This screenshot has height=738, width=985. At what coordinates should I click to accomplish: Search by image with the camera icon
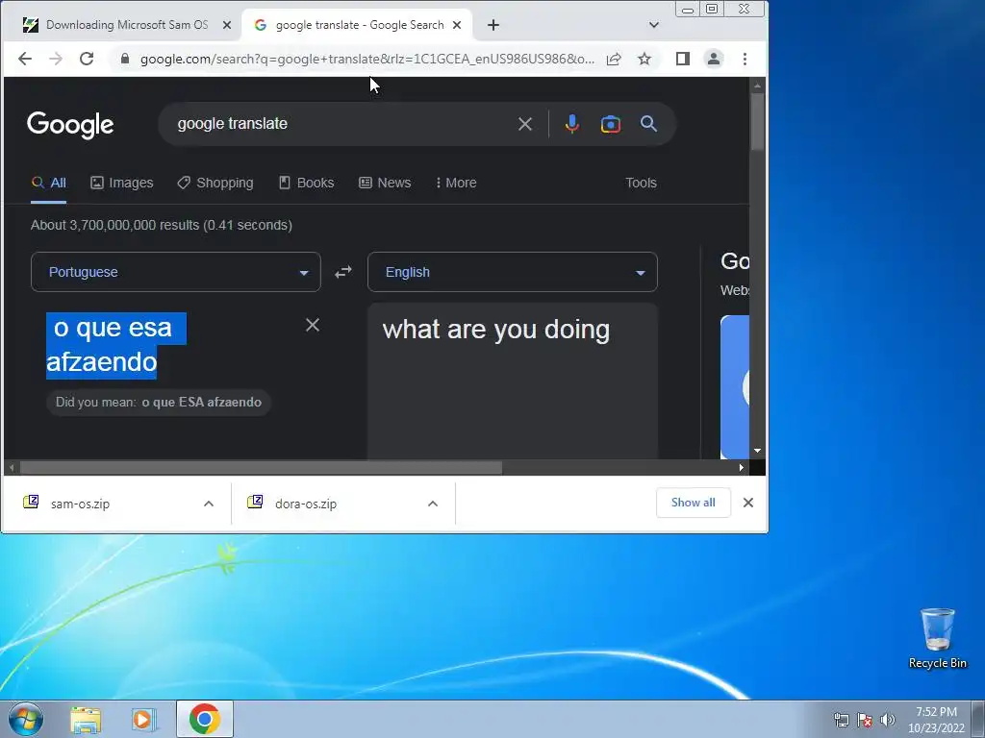pos(611,124)
